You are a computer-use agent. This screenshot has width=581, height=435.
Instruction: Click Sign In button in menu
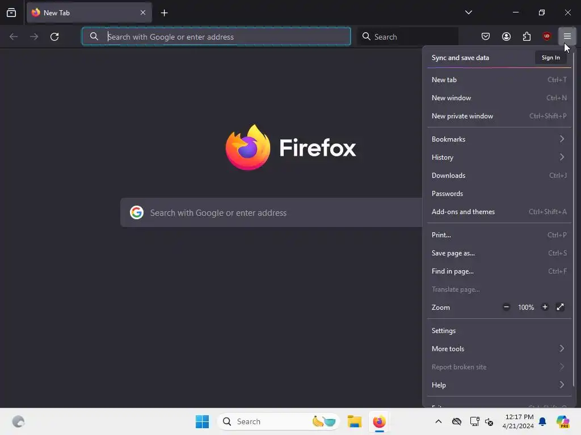(x=550, y=57)
